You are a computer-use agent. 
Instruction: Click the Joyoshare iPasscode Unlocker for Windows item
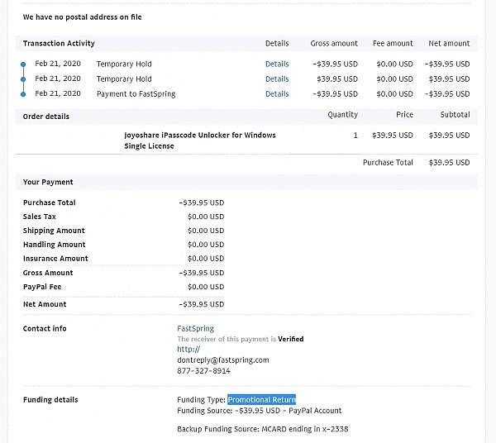[200, 136]
